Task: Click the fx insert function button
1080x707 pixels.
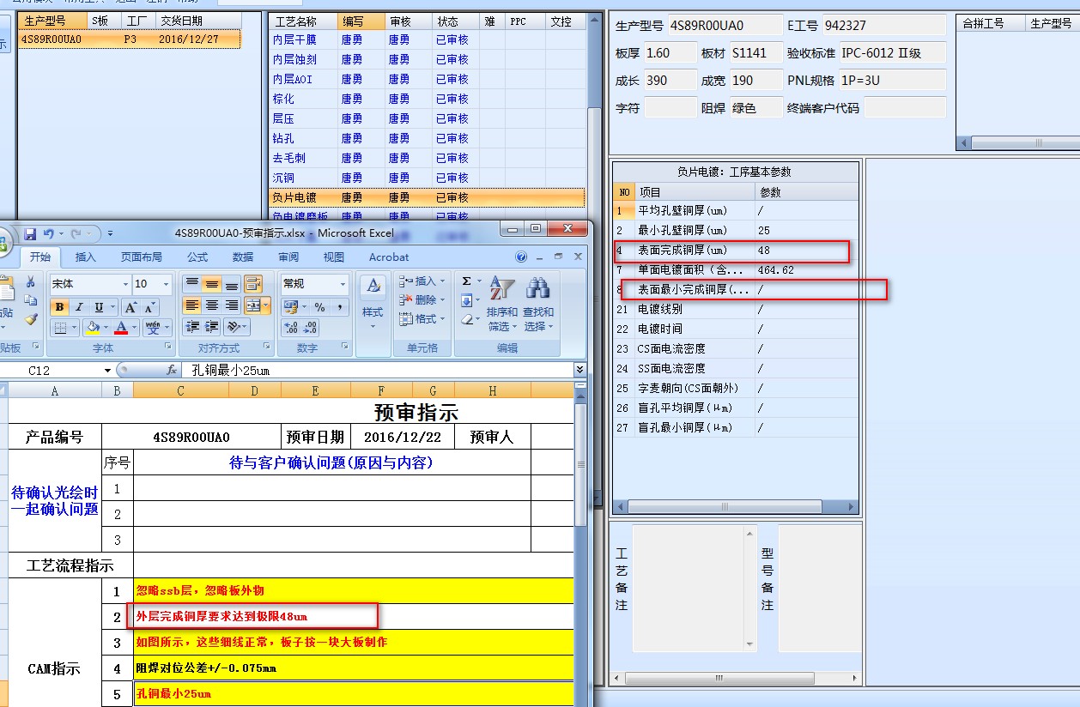Action: [172, 371]
